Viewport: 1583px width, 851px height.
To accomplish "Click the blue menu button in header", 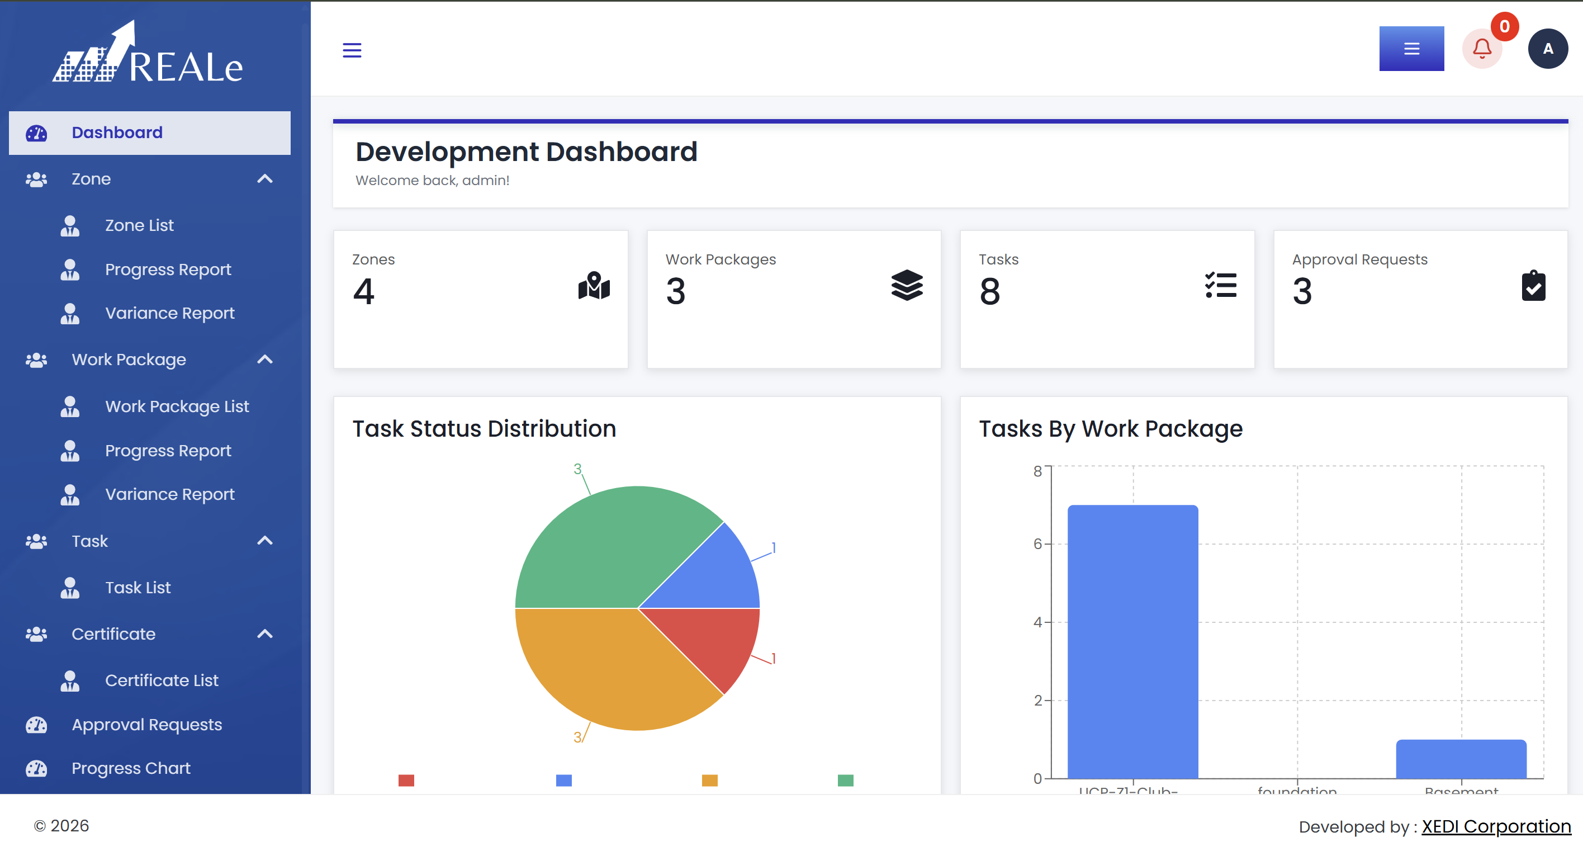I will pos(1411,49).
